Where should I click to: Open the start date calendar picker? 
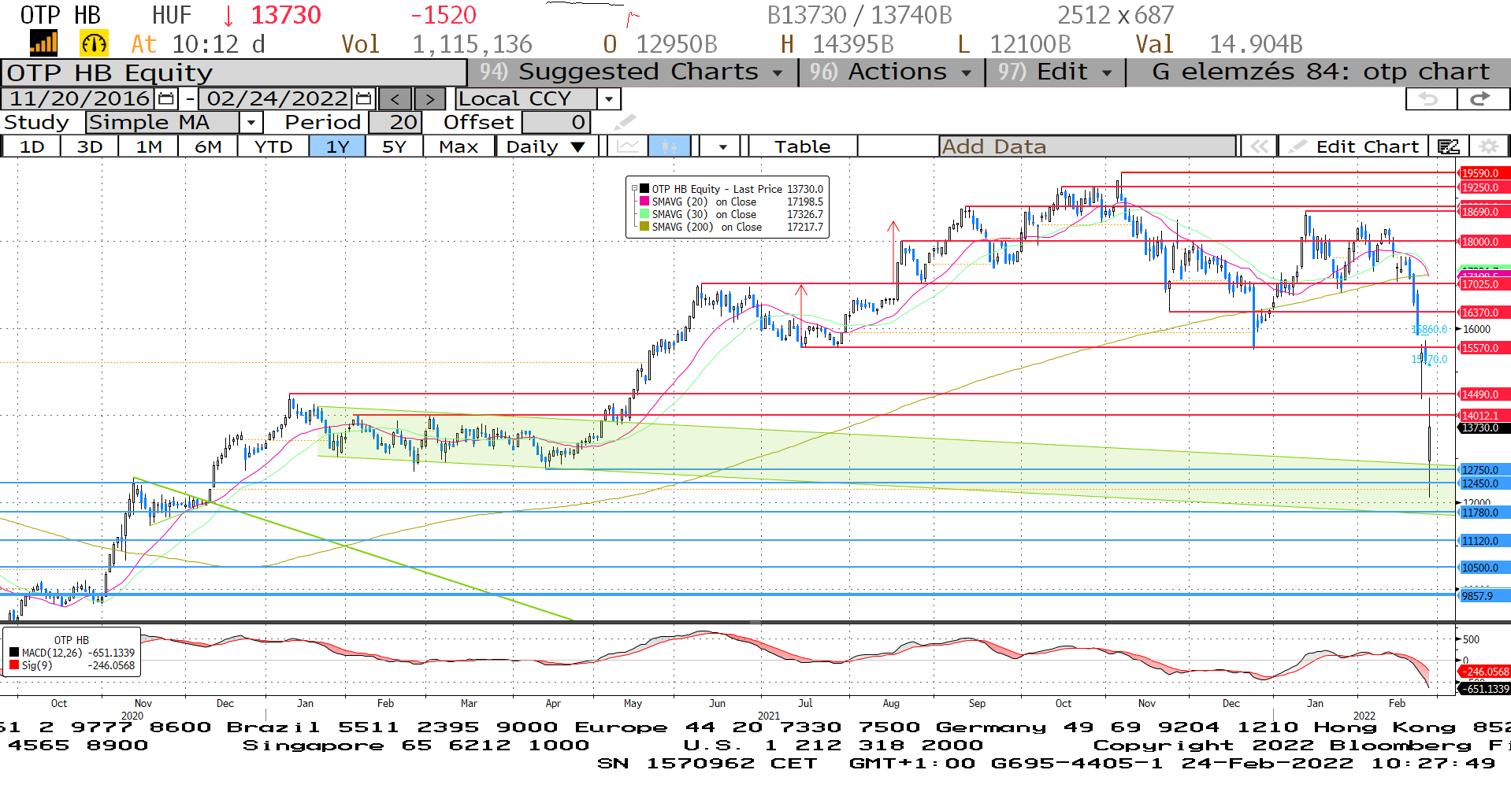click(166, 98)
